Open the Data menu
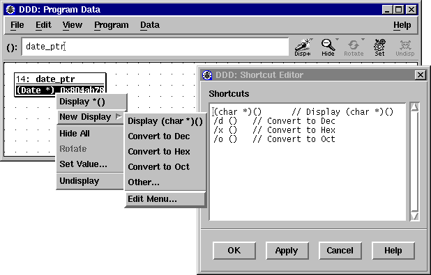431x275 pixels. [x=150, y=25]
